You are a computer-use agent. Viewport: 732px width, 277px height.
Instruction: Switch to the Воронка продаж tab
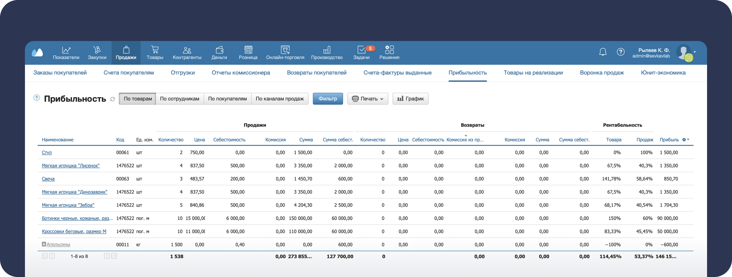[602, 73]
